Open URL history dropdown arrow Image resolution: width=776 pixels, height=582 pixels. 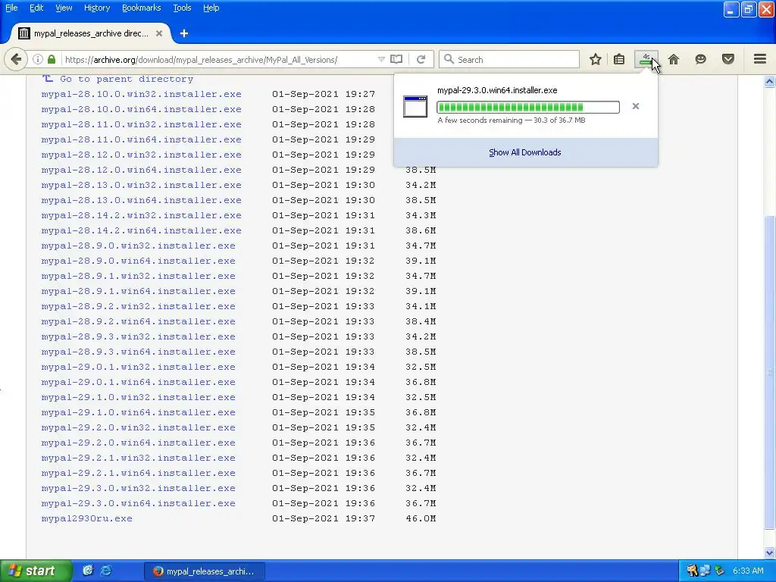(381, 59)
